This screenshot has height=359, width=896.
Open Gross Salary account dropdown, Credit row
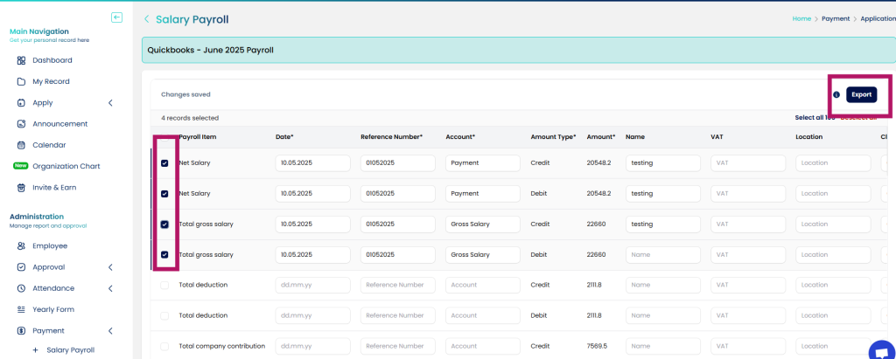click(483, 224)
